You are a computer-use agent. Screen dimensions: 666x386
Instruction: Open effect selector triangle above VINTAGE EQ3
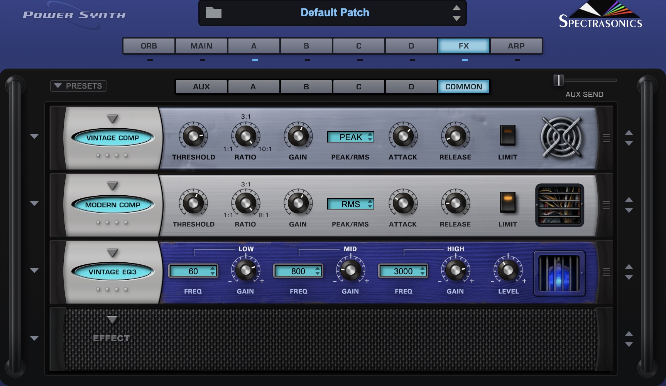[112, 253]
